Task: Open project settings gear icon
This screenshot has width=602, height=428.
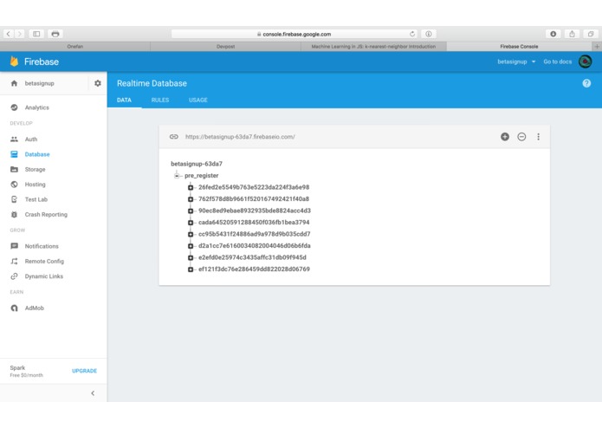Action: pyautogui.click(x=98, y=83)
